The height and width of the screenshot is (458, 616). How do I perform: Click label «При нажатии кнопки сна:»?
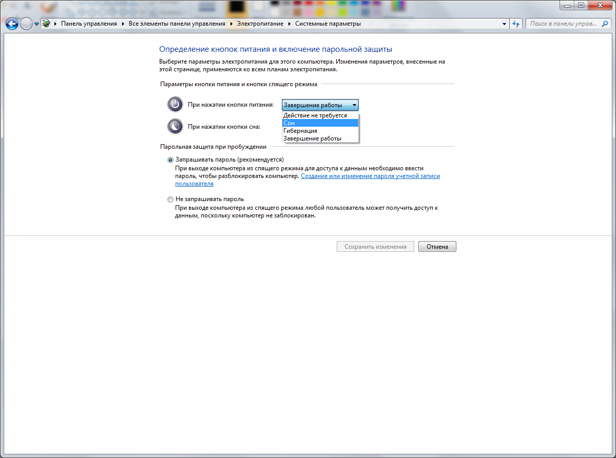(x=224, y=126)
